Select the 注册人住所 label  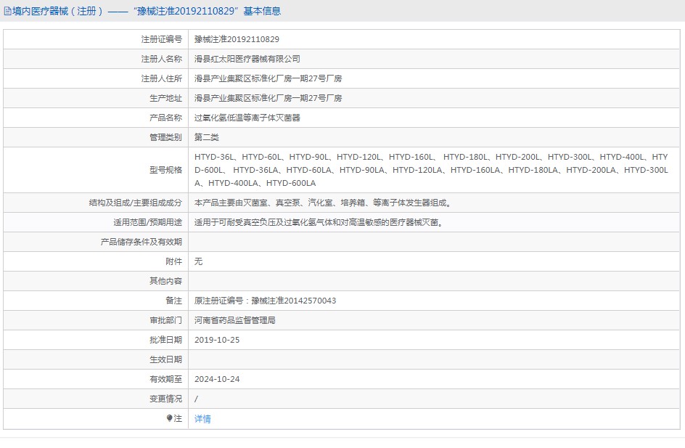(161, 78)
